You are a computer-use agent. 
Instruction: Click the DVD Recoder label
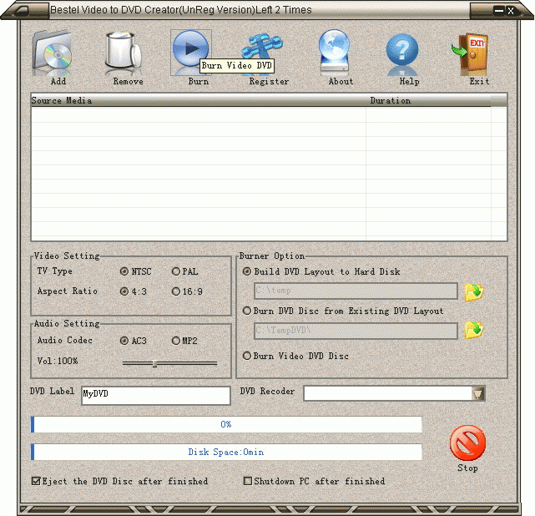(267, 391)
